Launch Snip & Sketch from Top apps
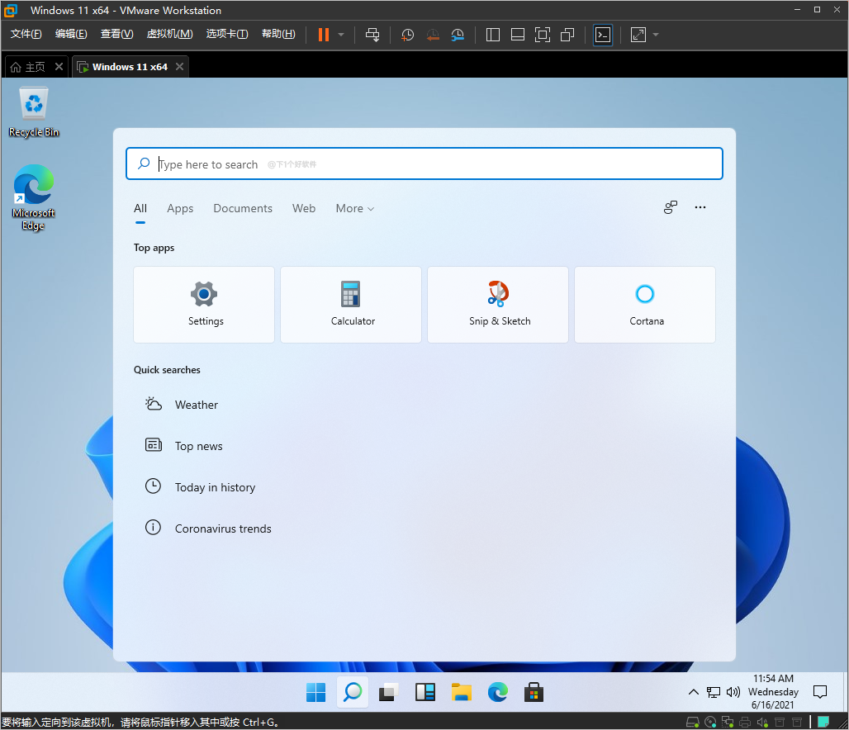Viewport: 849px width, 730px height. tap(498, 304)
